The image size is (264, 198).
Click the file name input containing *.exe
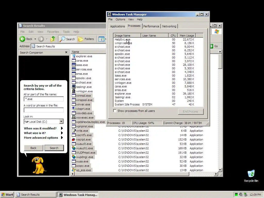44,99
